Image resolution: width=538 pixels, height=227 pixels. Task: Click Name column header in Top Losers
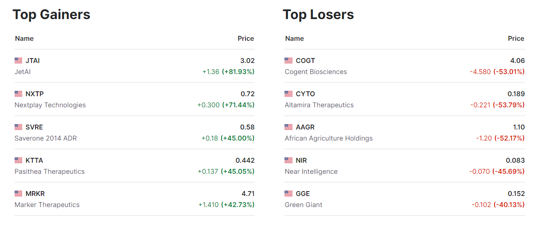294,39
